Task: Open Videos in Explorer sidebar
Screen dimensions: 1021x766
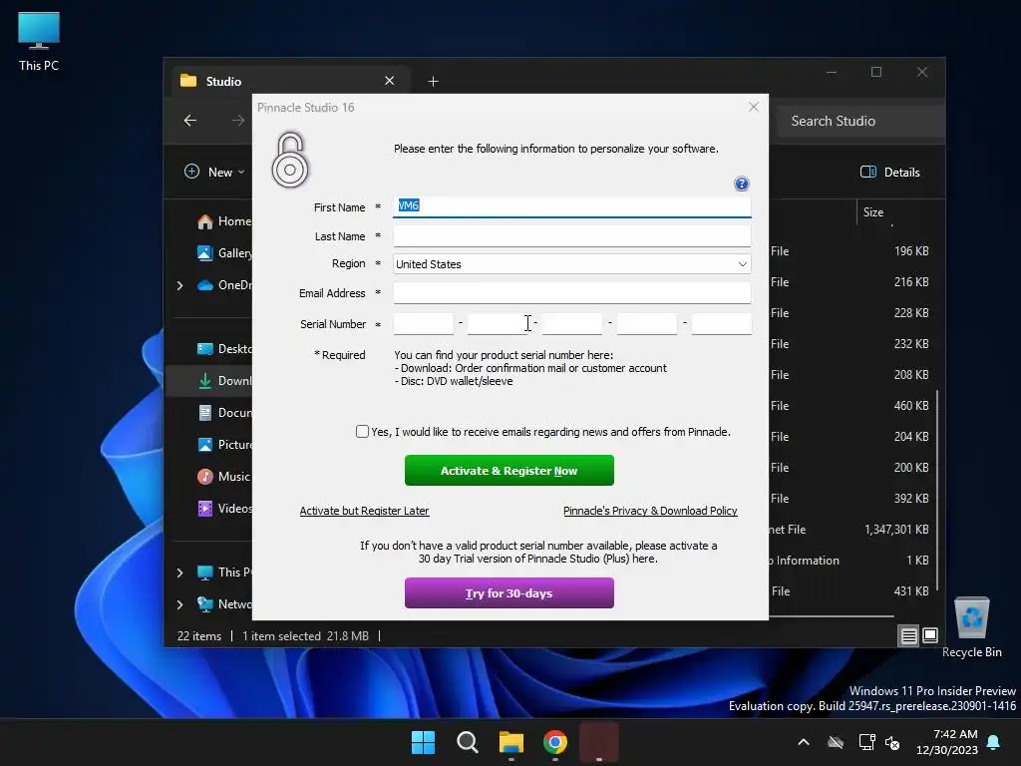Action: click(x=223, y=509)
